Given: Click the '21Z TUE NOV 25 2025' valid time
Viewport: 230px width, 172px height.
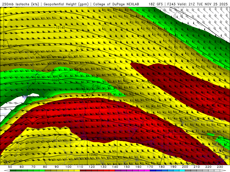Looking at the screenshot, I should [208, 4].
